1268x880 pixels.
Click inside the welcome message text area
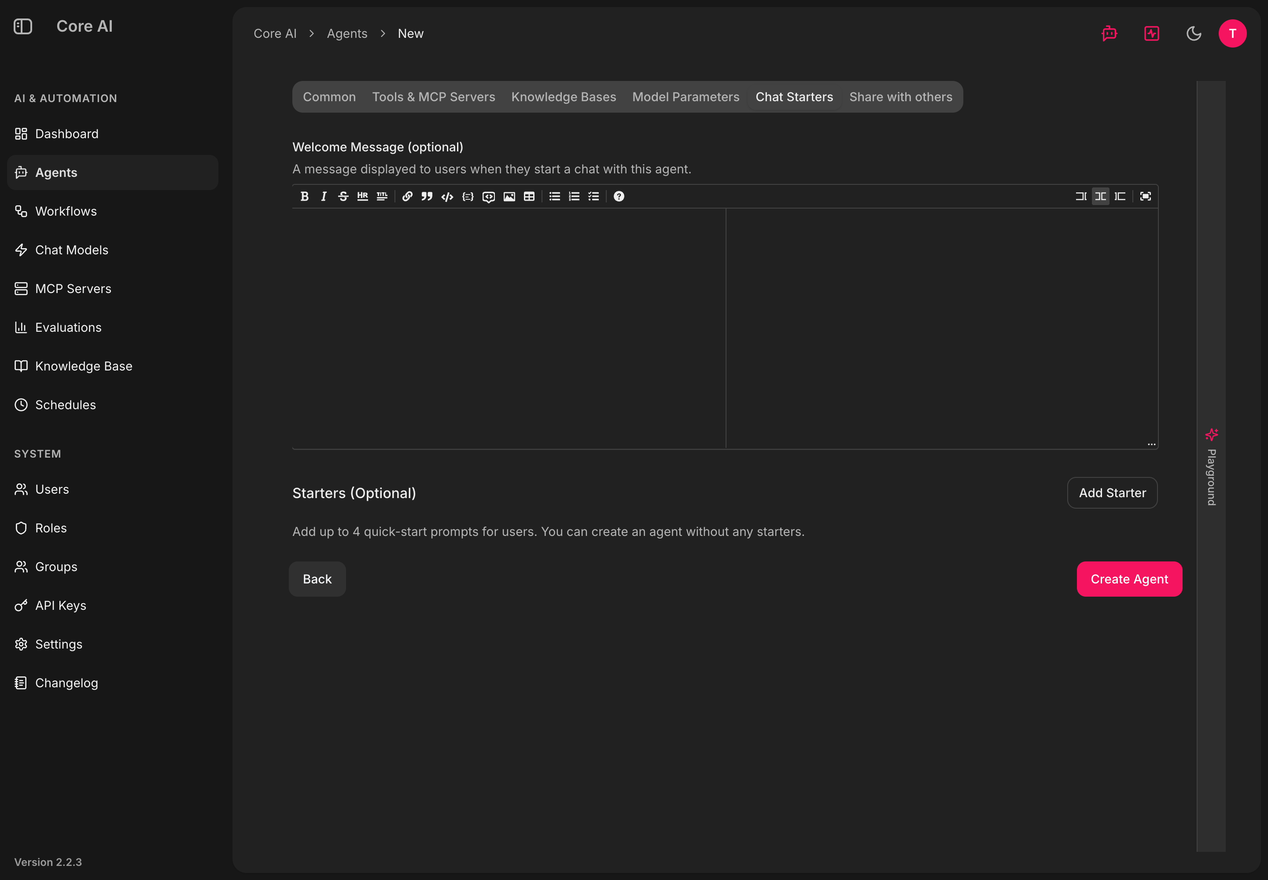click(x=509, y=328)
